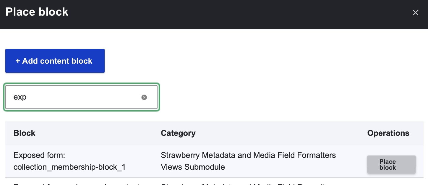Click the typed text 'exp' in filter

(x=20, y=97)
